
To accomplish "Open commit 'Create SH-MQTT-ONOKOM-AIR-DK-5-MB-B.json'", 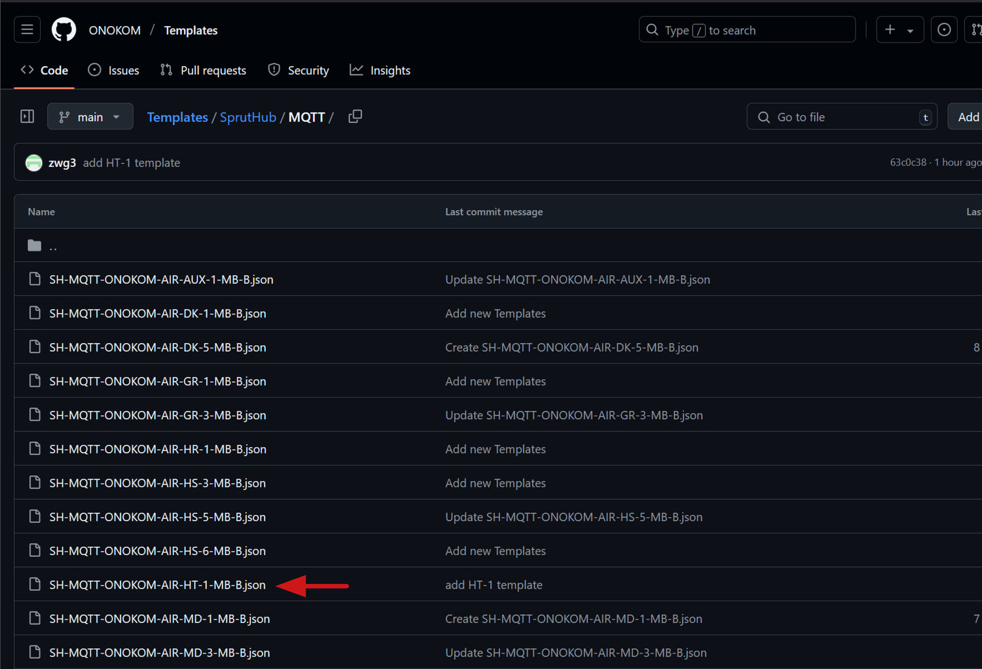I will coord(572,348).
